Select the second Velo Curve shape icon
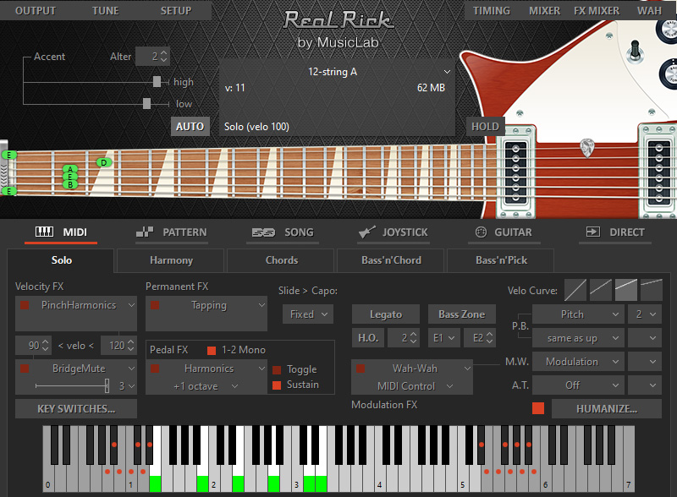Screen dimensions: 677x497 [x=601, y=290]
